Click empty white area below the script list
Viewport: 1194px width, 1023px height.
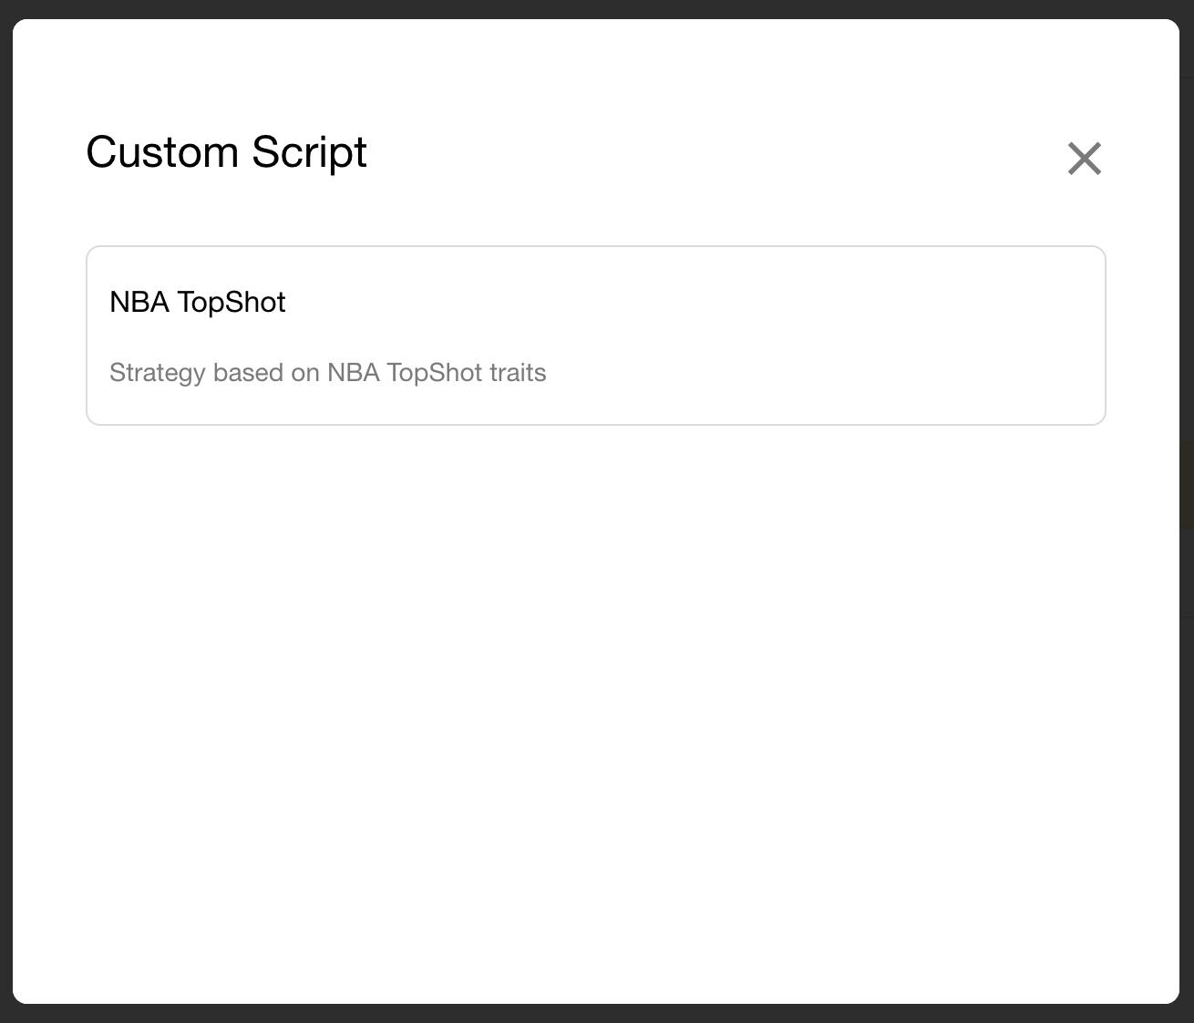tap(596, 711)
